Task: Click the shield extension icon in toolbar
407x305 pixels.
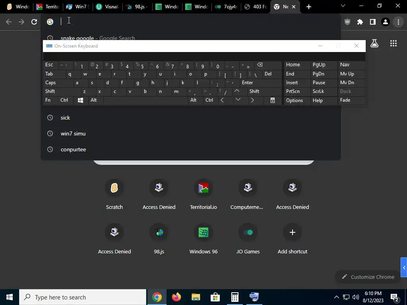Action: click(347, 22)
